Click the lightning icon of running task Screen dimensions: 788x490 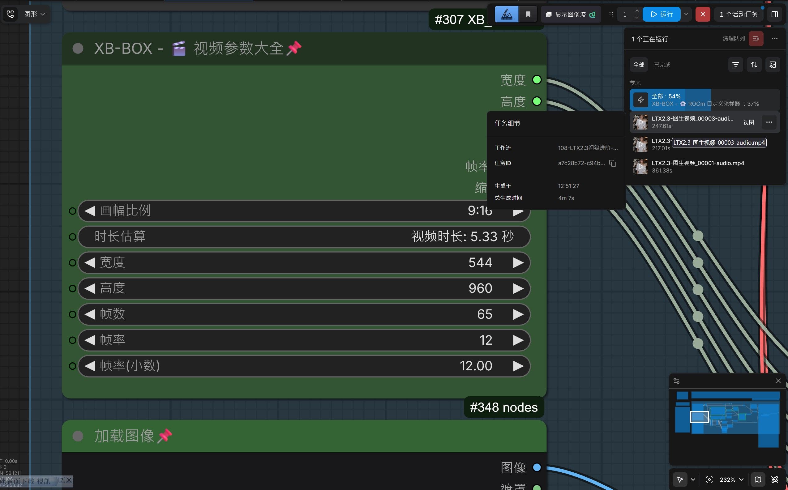click(640, 100)
